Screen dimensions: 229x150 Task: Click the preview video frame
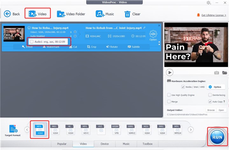click(196, 45)
